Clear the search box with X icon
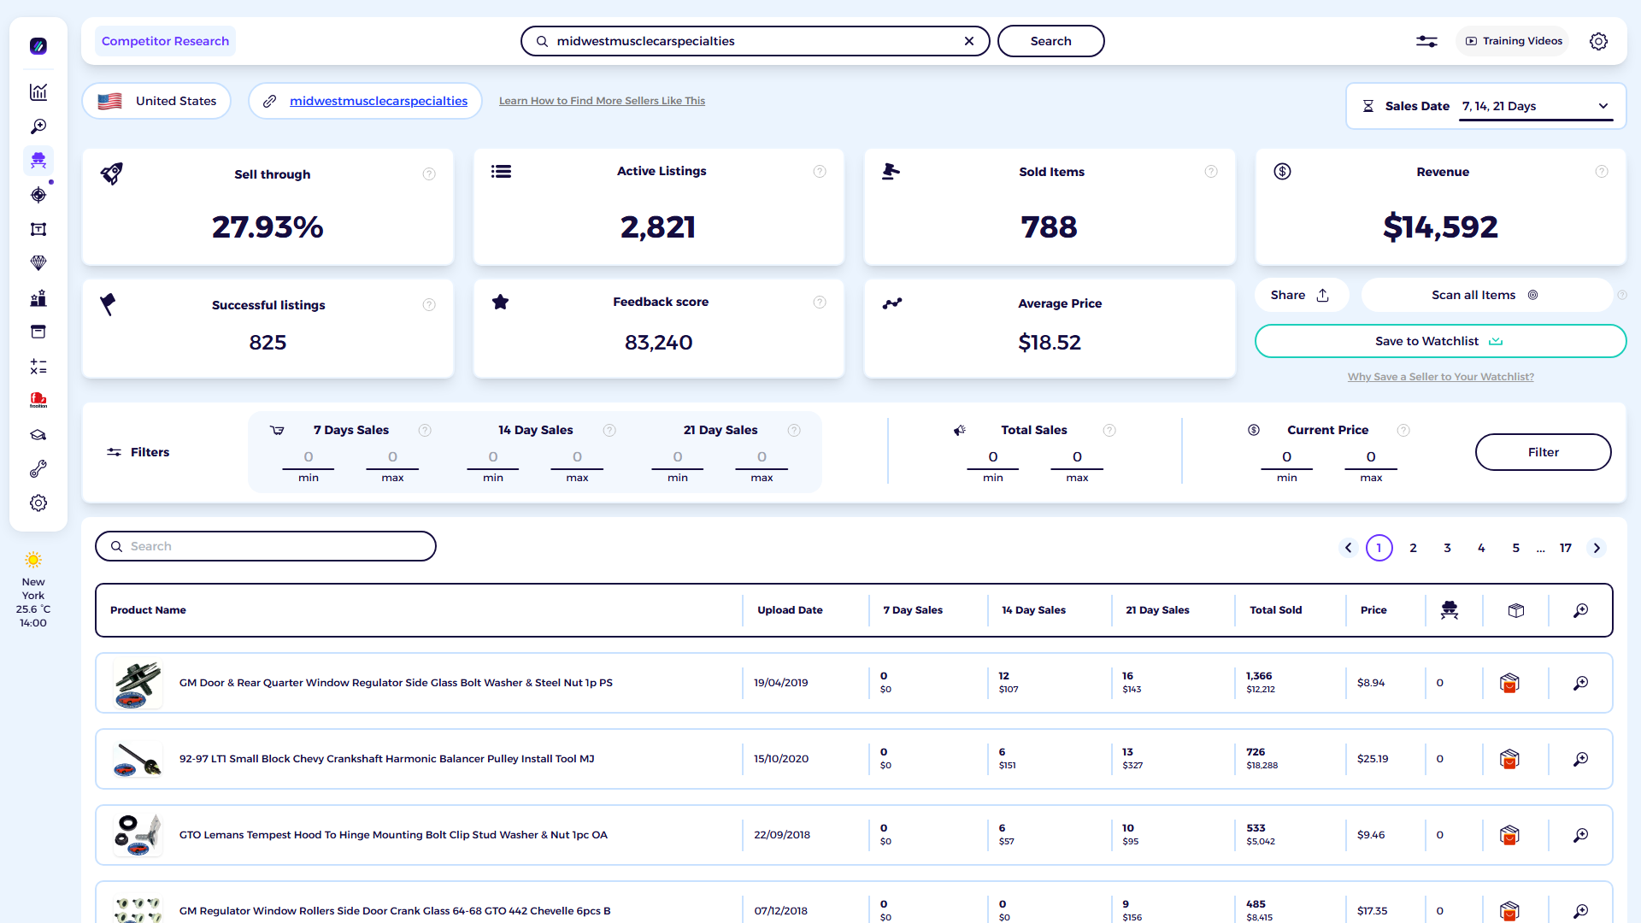The width and height of the screenshot is (1641, 923). (969, 41)
